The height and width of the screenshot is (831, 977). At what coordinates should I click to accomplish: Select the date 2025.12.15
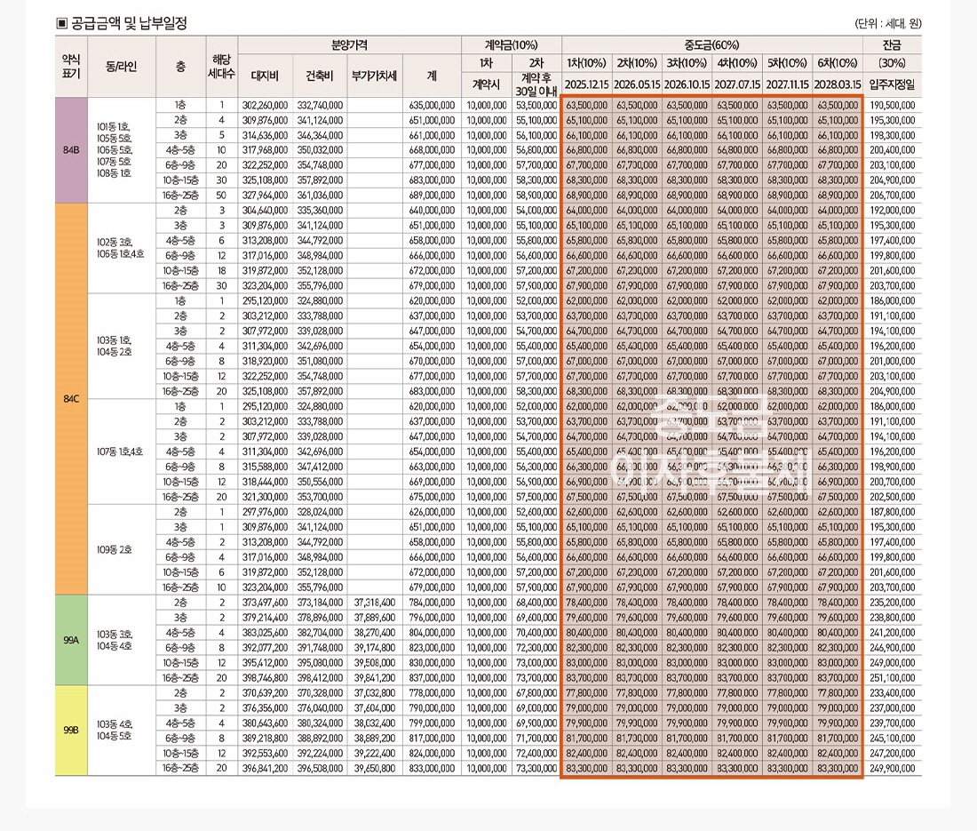[x=586, y=84]
